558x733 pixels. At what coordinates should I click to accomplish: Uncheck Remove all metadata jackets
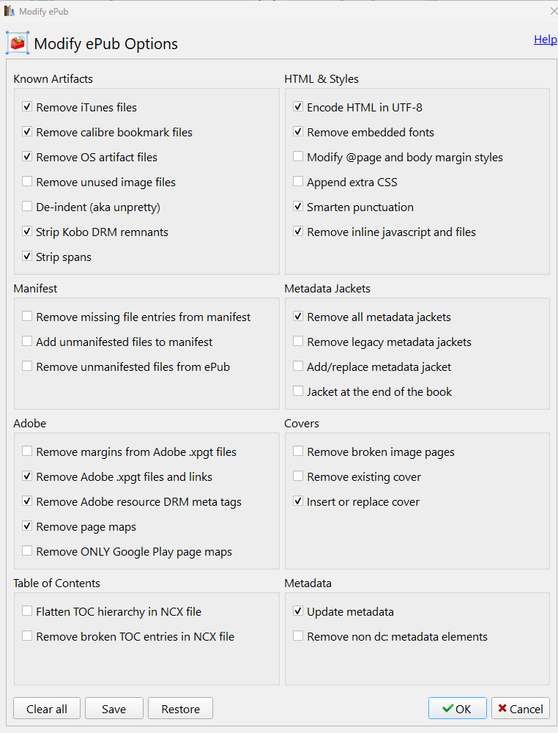tap(298, 317)
